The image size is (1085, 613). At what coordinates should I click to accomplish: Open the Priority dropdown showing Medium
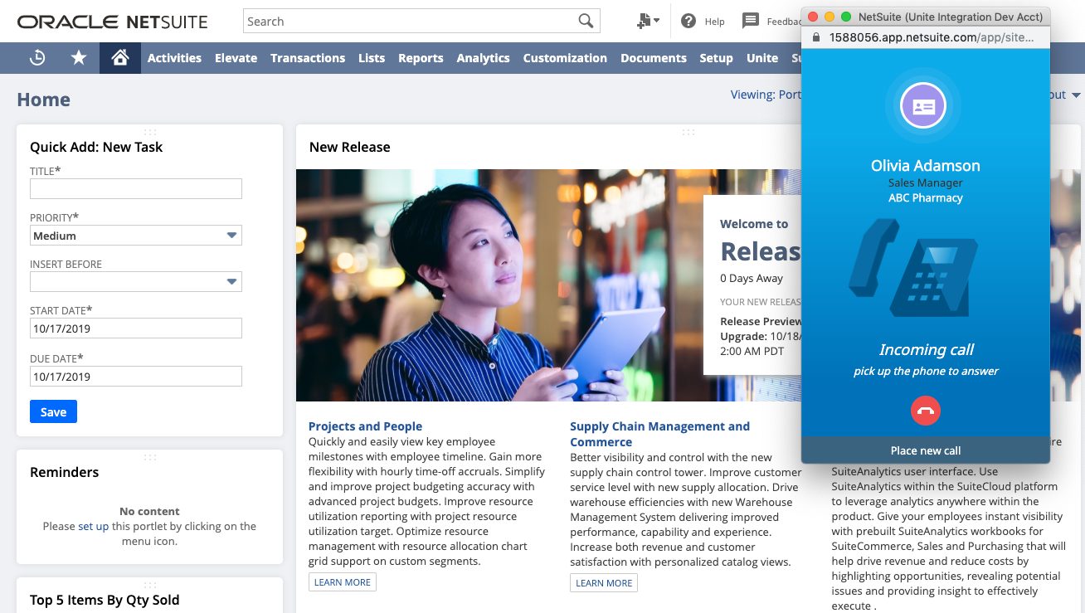(x=136, y=236)
